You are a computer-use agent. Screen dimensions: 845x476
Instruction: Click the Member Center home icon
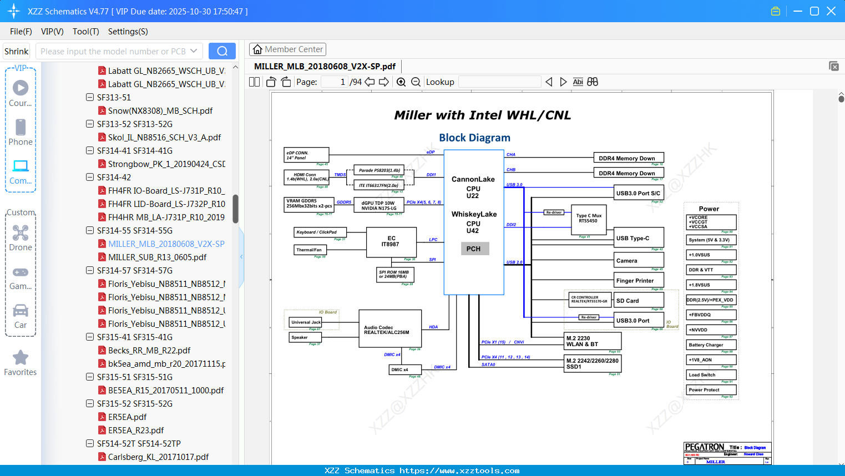(257, 49)
